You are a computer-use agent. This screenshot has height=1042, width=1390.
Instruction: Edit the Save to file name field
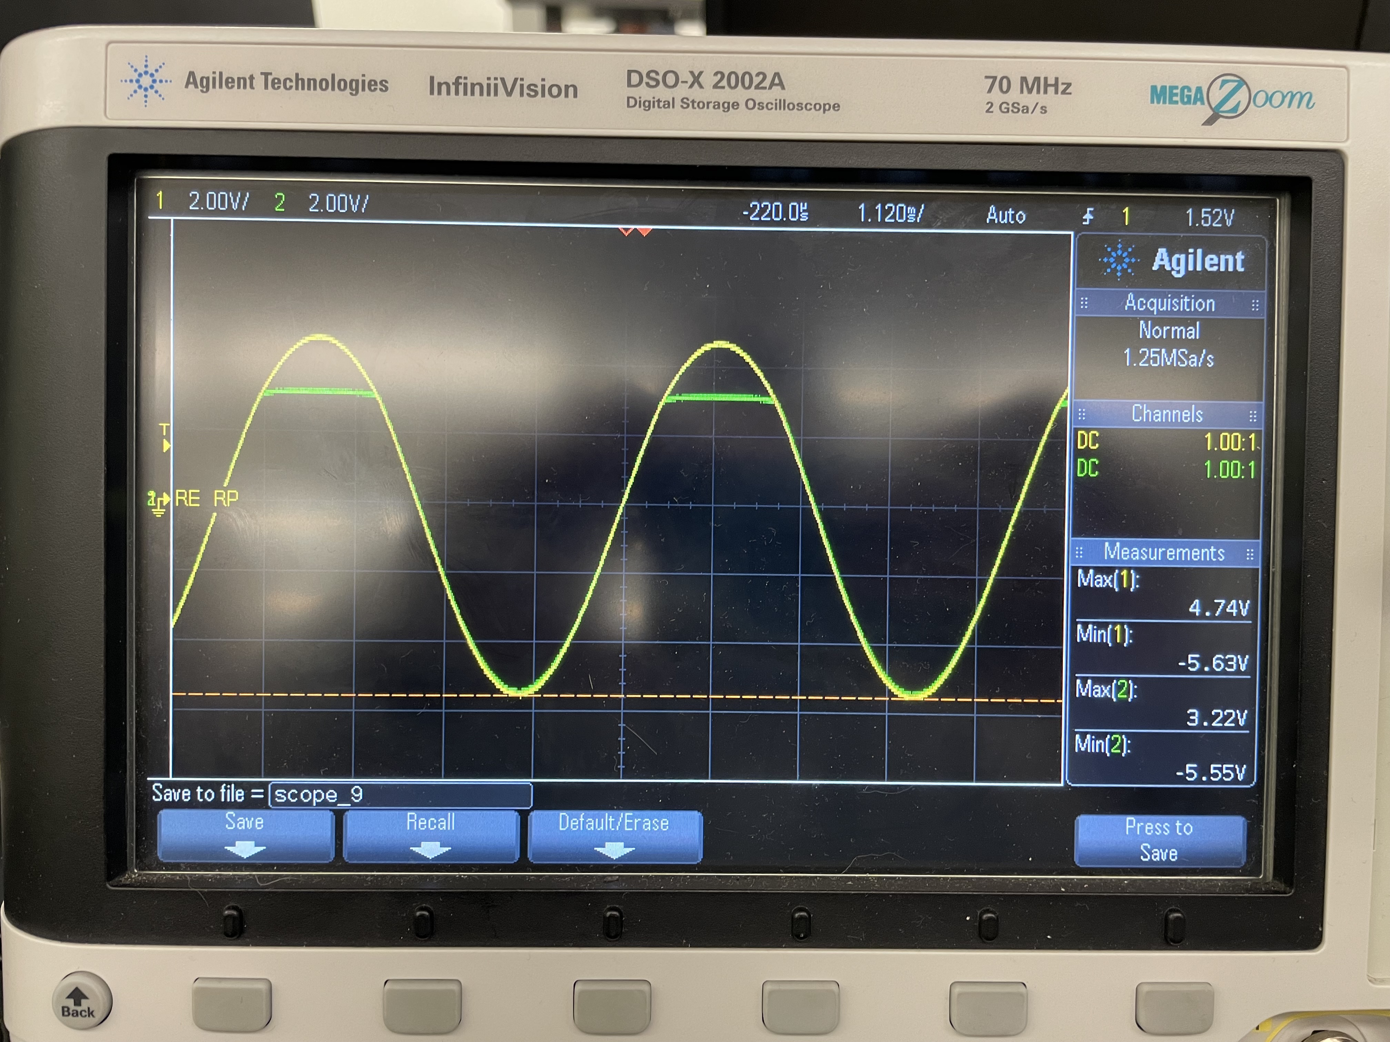(400, 795)
